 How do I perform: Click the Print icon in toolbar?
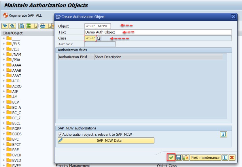click(43, 26)
